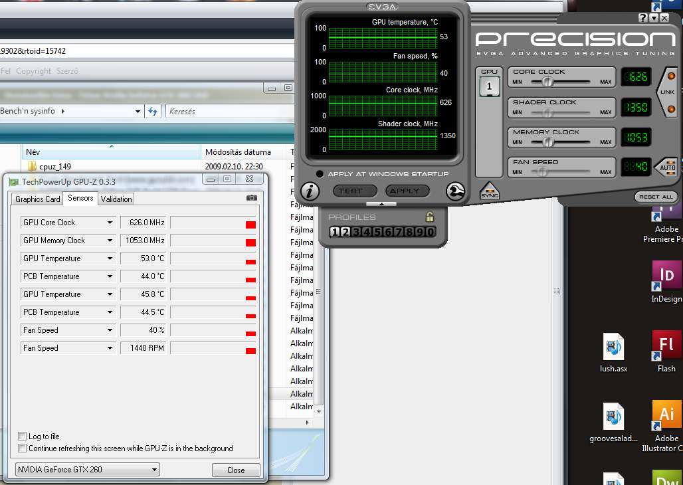Select profile slot 1
Image resolution: width=683 pixels, height=485 pixels.
[x=335, y=232]
